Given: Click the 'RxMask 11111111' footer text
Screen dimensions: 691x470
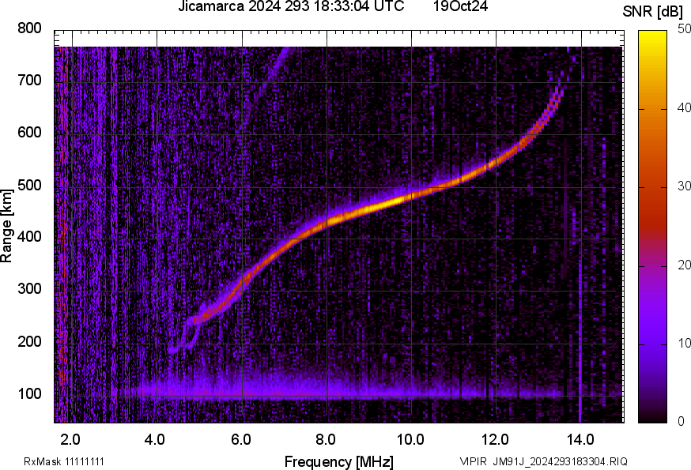Looking at the screenshot, I should pos(64,461).
